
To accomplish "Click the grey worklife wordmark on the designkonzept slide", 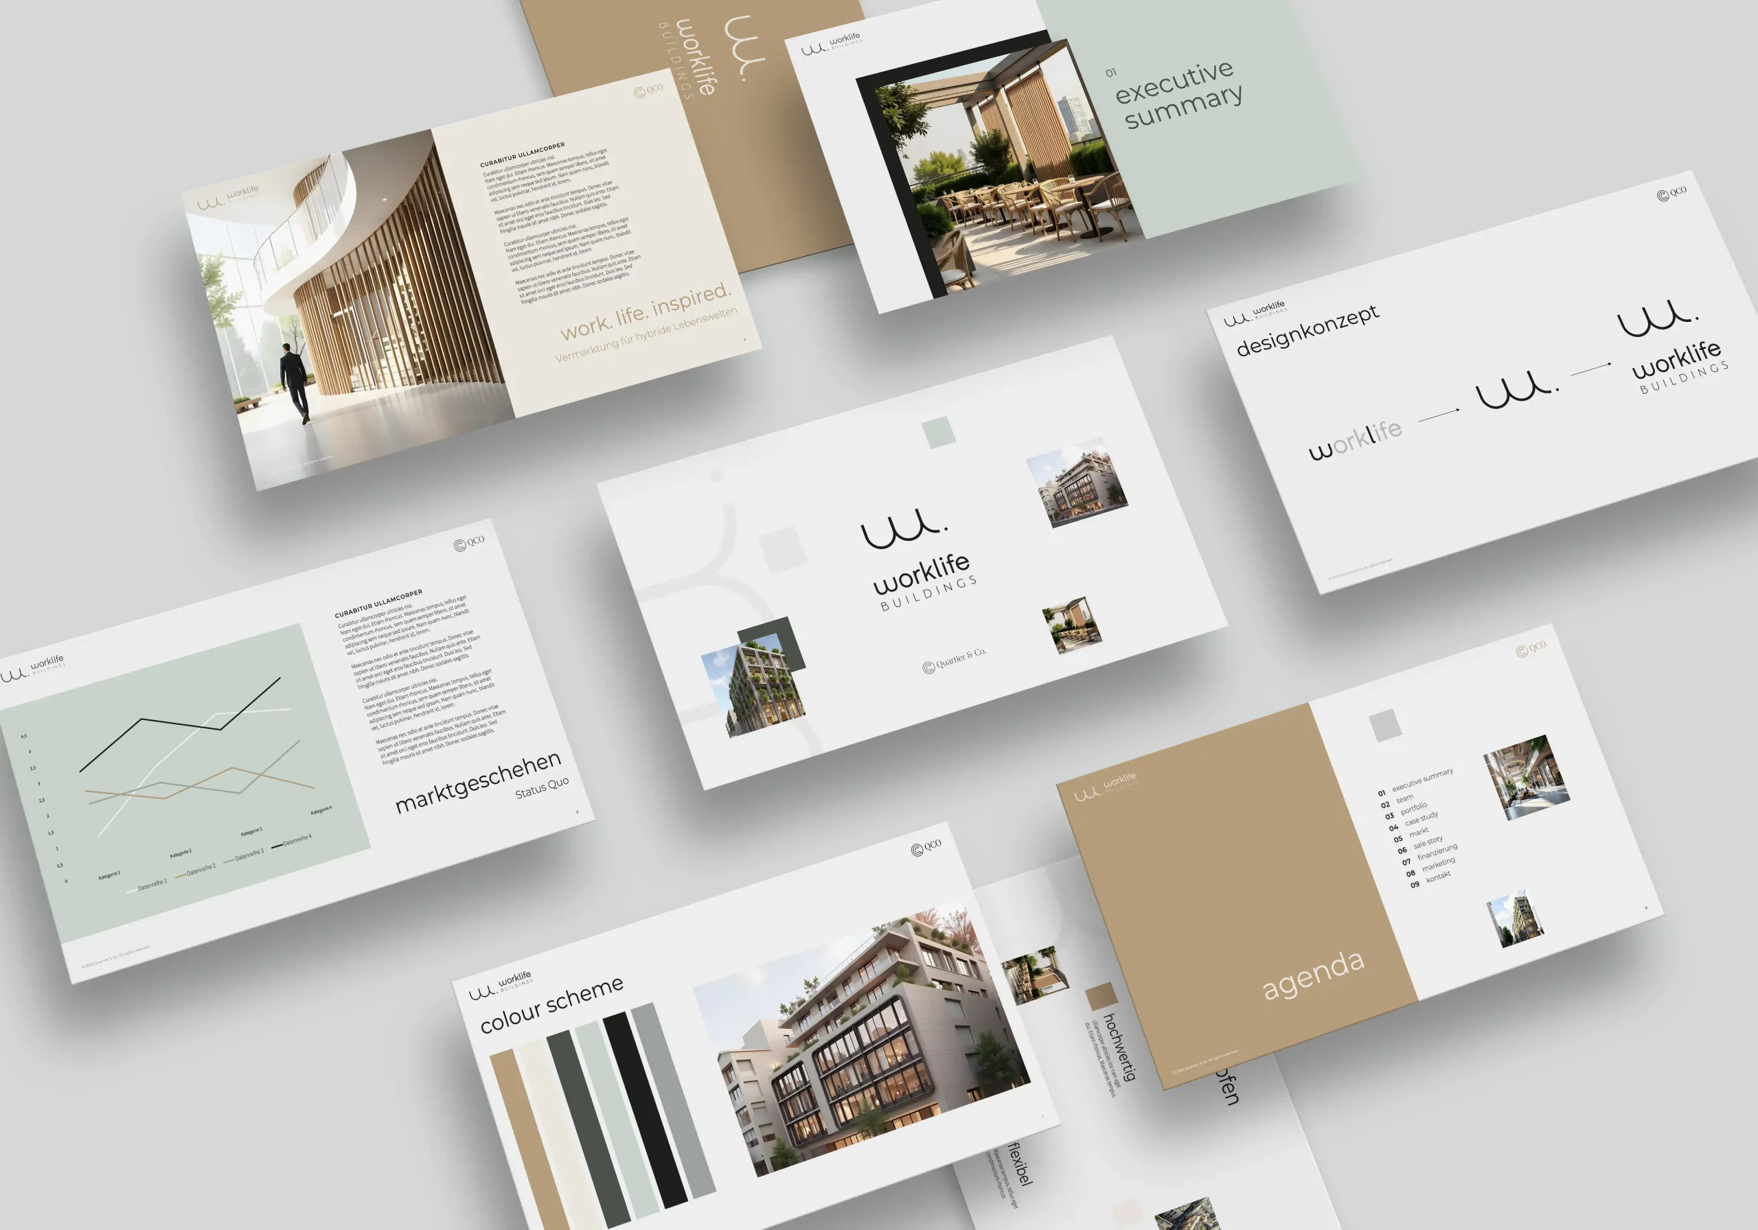I will pos(1356,441).
